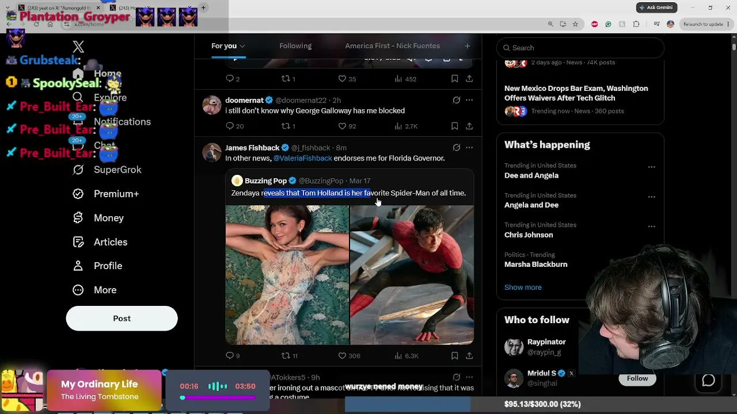Share doomernat's post
Viewport: 737px width, 414px height.
tap(469, 126)
